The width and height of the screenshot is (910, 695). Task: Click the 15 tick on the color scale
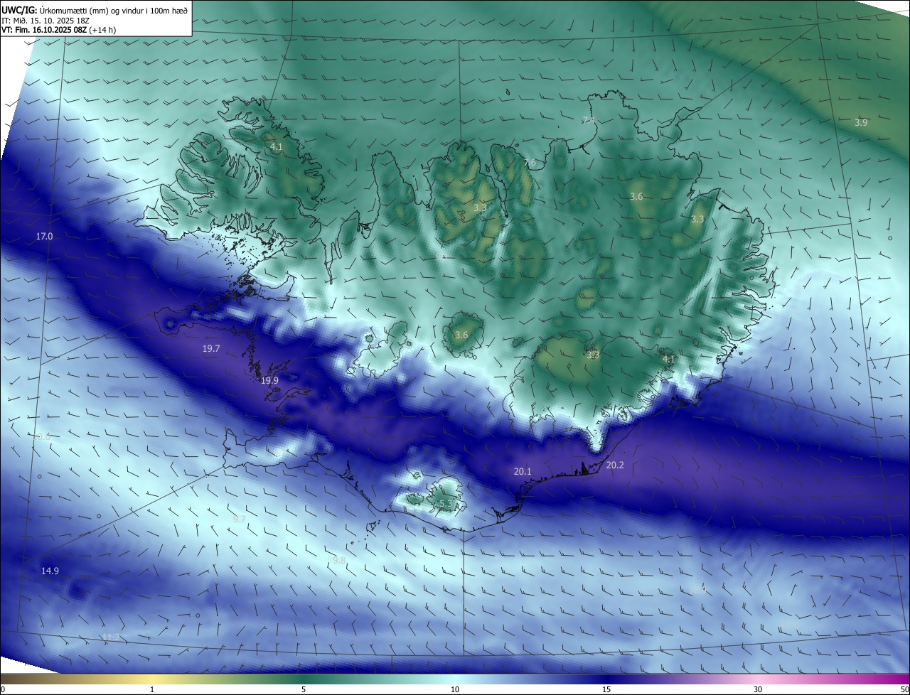pos(606,689)
